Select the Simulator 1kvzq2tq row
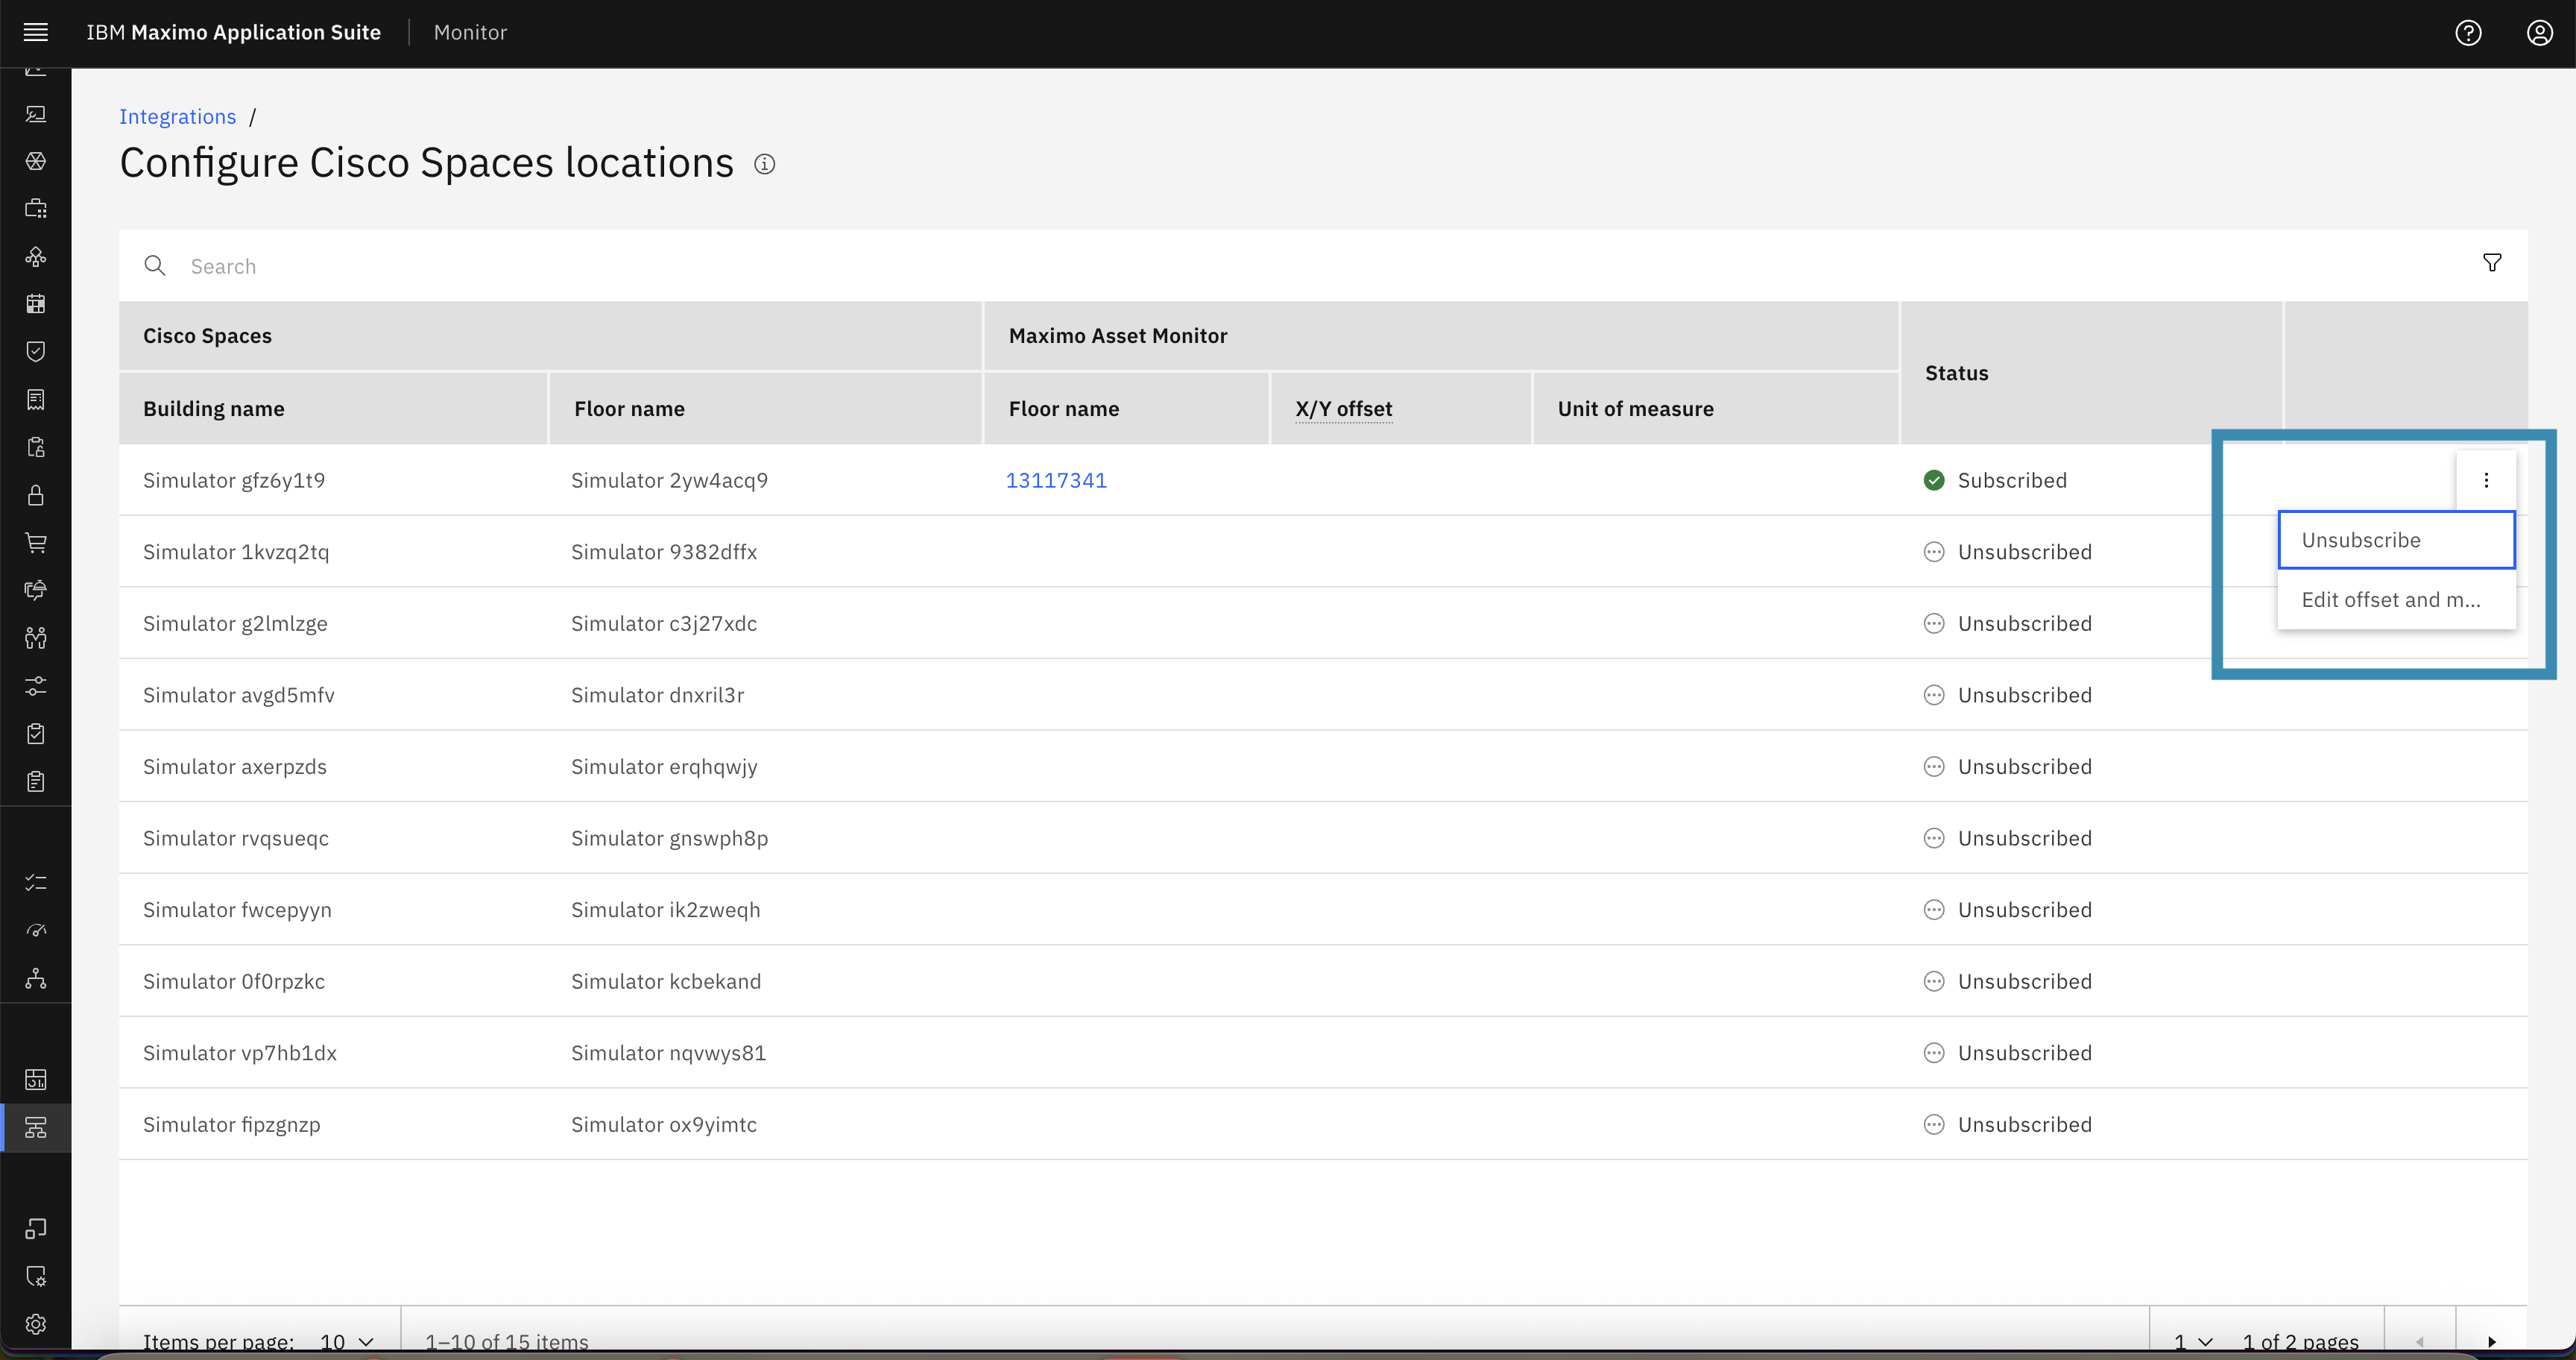2576x1360 pixels. coord(1323,552)
